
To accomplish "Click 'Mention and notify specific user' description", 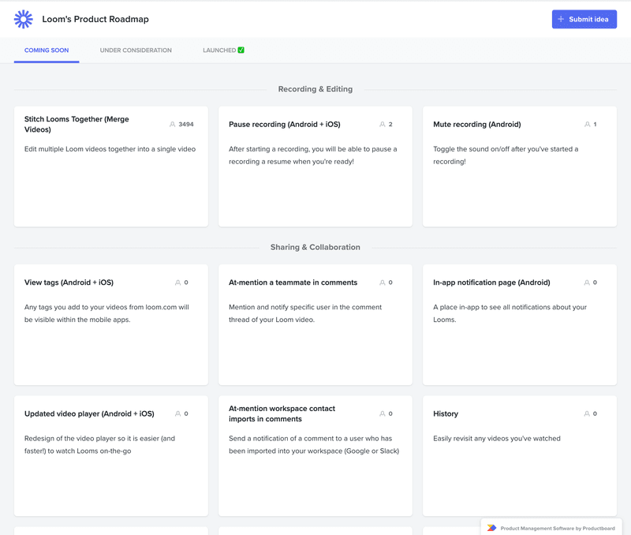I will click(305, 313).
